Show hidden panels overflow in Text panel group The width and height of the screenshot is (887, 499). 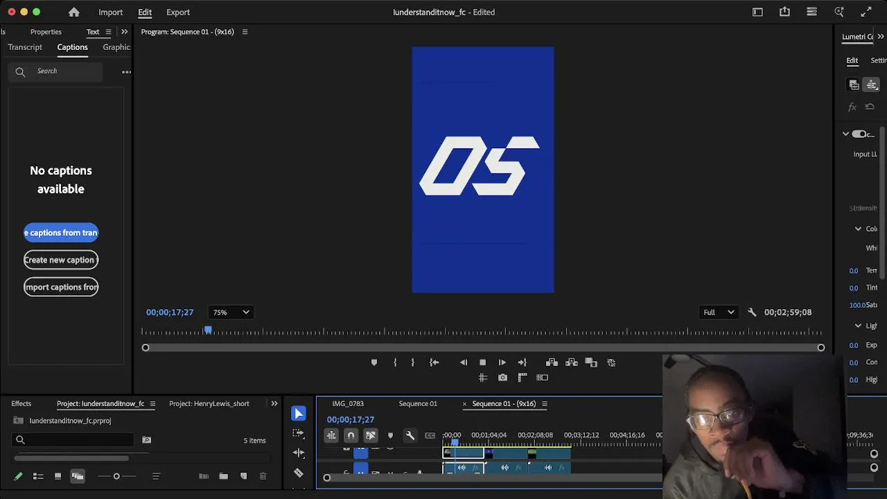(x=124, y=32)
